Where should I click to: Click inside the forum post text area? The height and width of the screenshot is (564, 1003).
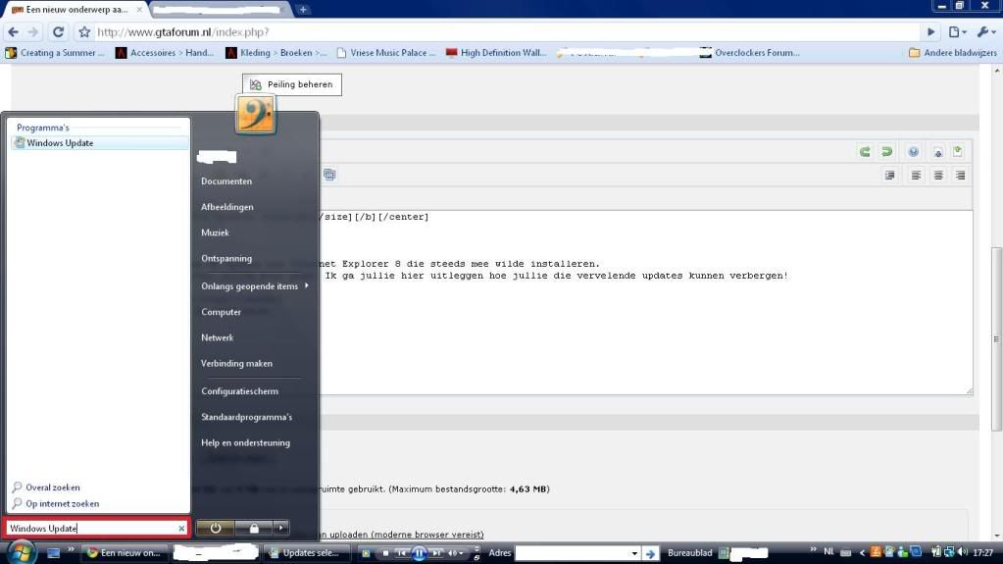[646, 302]
